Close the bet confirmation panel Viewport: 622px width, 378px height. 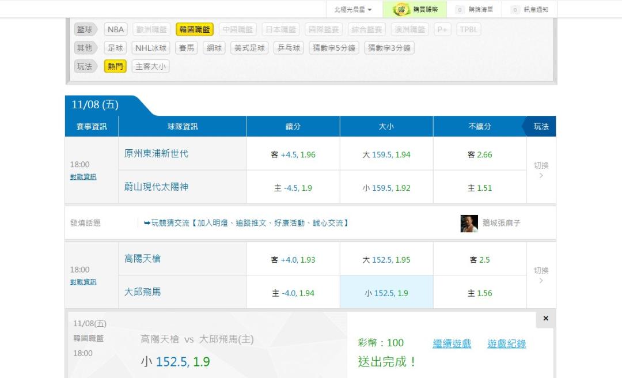click(545, 319)
